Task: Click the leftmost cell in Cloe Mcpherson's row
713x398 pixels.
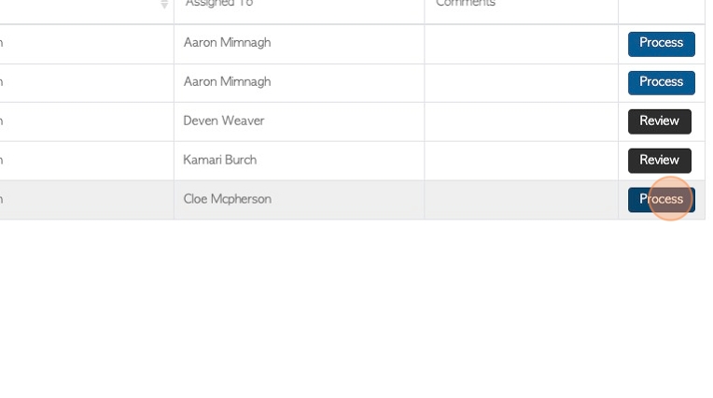Action: (x=87, y=200)
